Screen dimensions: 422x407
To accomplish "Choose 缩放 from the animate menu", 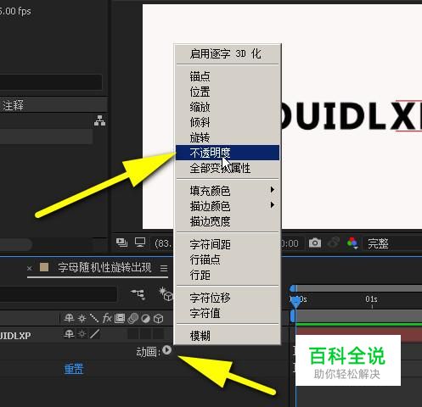I will pos(228,107).
